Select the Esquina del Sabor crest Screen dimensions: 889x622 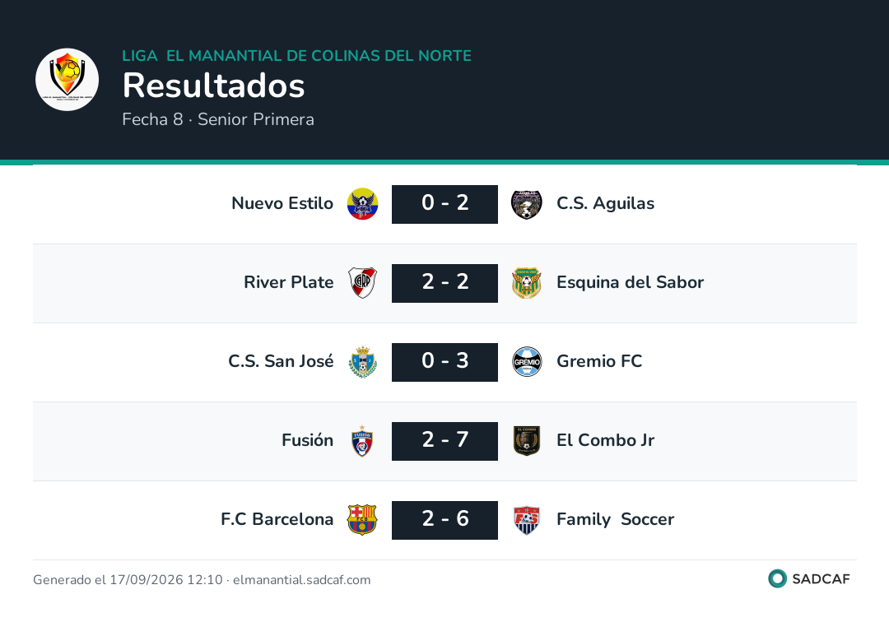(527, 283)
